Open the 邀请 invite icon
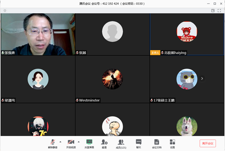The height and width of the screenshot is (151, 225). coord(104,144)
